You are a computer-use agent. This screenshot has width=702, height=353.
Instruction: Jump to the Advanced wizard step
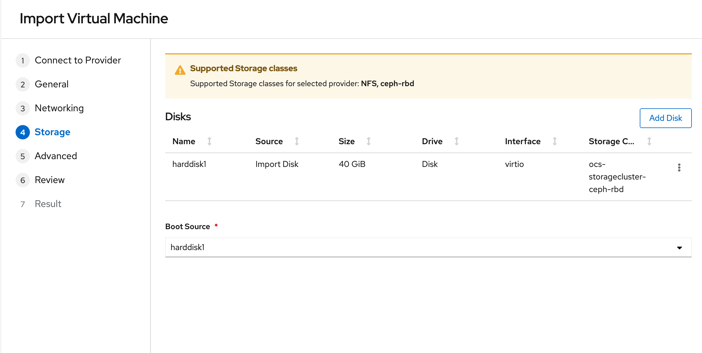pyautogui.click(x=56, y=156)
